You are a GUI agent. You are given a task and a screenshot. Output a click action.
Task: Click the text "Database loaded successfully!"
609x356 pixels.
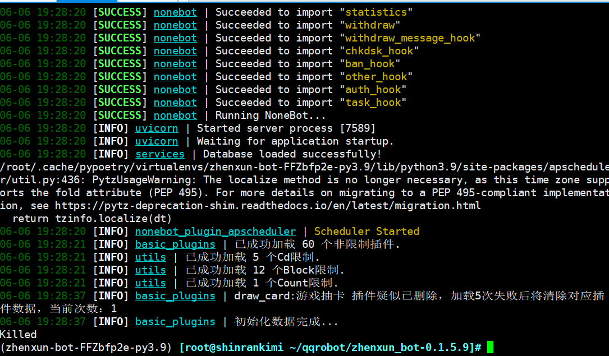click(x=292, y=154)
